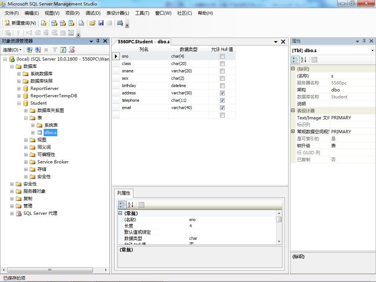Open the 连接(O) connect dropdown button
Image resolution: width=376 pixels, height=282 pixels.
pyautogui.click(x=12, y=50)
